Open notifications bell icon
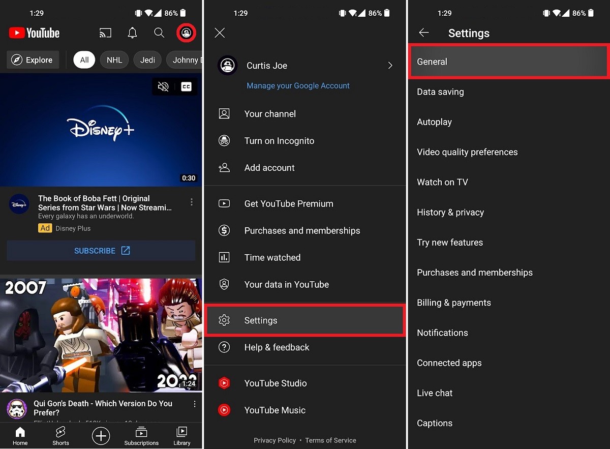The image size is (610, 449). click(x=132, y=33)
